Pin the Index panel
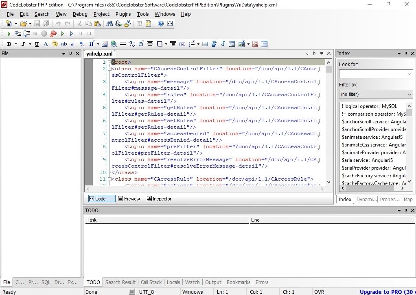The width and height of the screenshot is (416, 295). click(406, 54)
